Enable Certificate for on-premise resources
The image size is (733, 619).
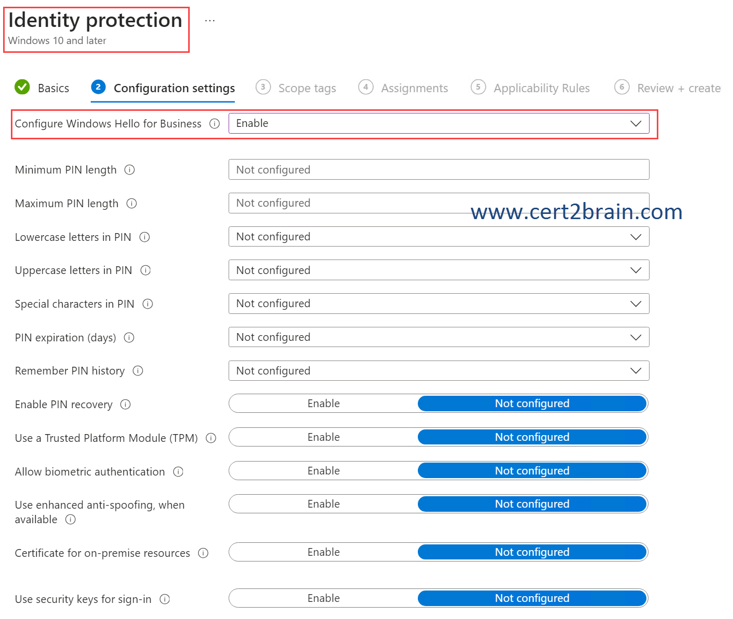(323, 552)
